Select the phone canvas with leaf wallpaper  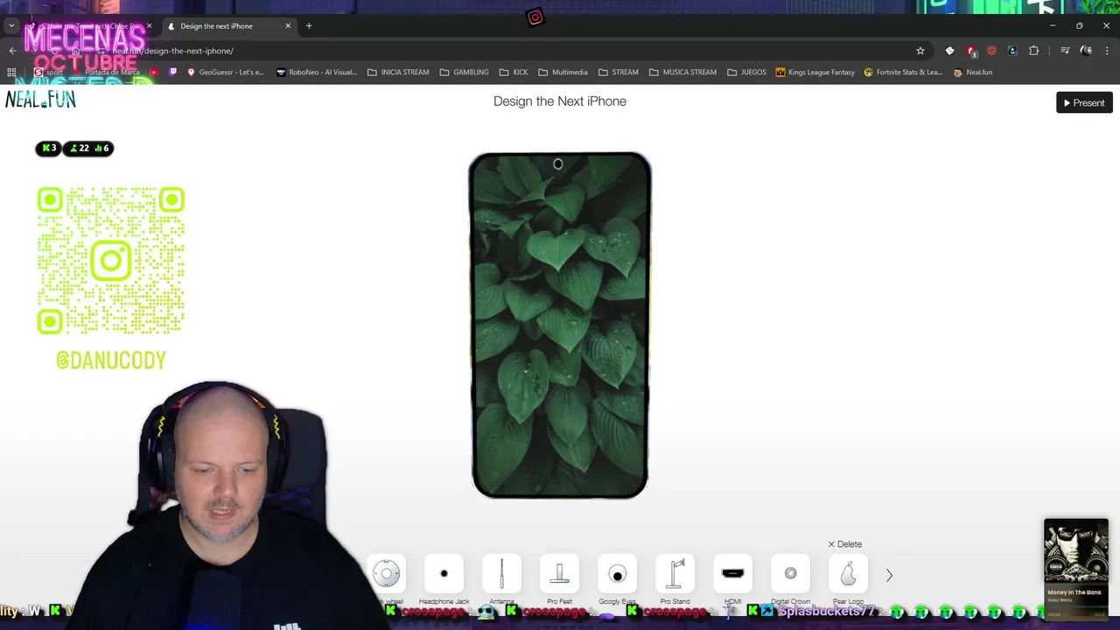[x=560, y=325]
